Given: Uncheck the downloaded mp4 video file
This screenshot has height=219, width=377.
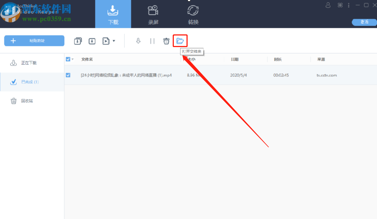Looking at the screenshot, I should coord(68,75).
